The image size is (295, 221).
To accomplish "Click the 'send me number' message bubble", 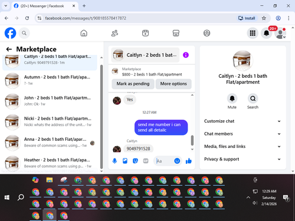I will coord(161,127).
